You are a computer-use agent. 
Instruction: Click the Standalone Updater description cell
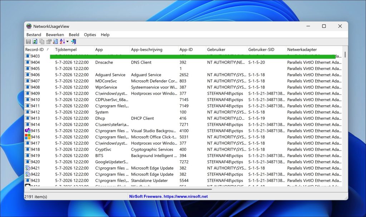[x=149, y=181]
